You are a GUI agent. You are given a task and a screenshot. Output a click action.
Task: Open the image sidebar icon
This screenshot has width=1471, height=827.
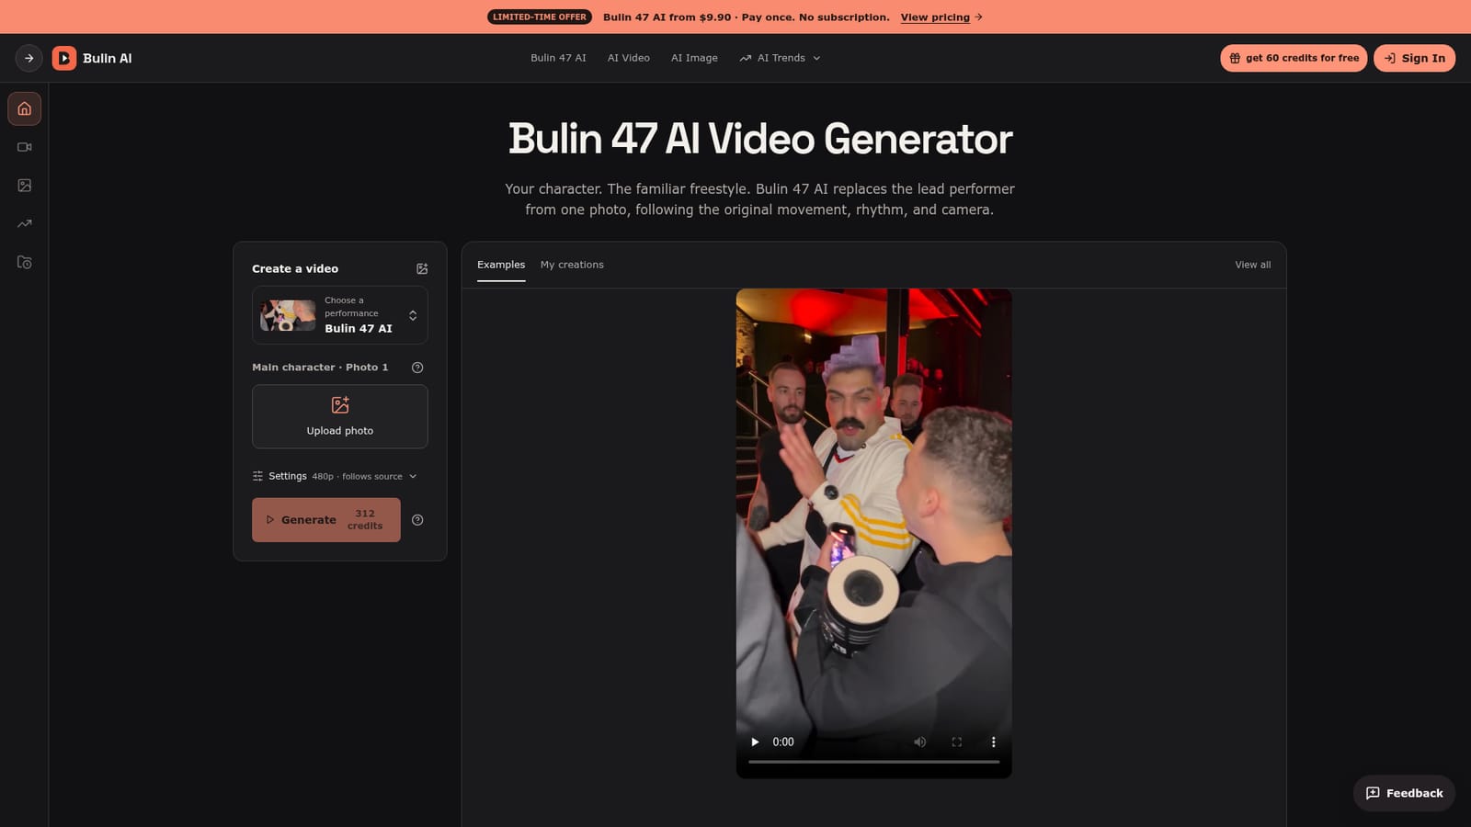(25, 186)
